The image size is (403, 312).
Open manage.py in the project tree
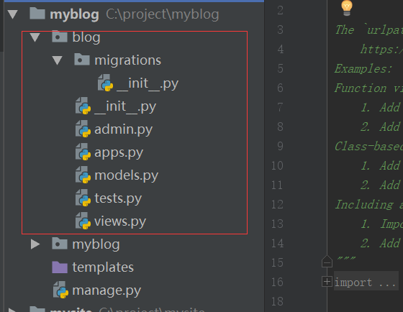point(107,290)
